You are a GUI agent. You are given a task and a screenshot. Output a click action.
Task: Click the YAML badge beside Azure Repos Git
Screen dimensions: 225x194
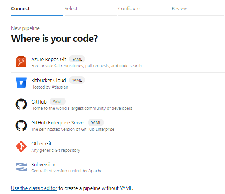(77, 59)
